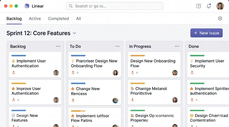The image size is (229, 127).
Task: Open the Backlog column options menu
Action: click(x=58, y=46)
